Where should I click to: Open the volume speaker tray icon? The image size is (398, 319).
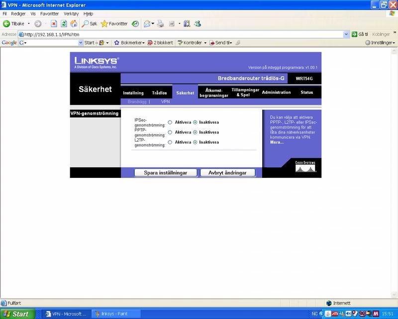pyautogui.click(x=349, y=314)
